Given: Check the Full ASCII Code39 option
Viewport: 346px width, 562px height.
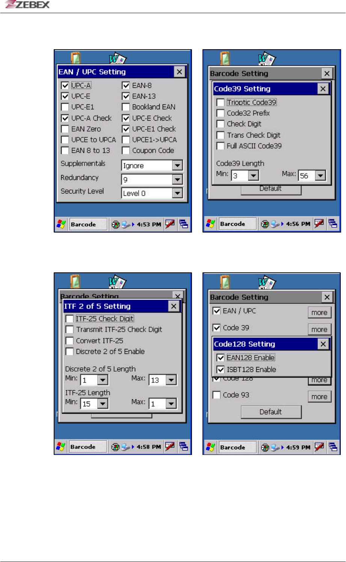Looking at the screenshot, I should [221, 146].
